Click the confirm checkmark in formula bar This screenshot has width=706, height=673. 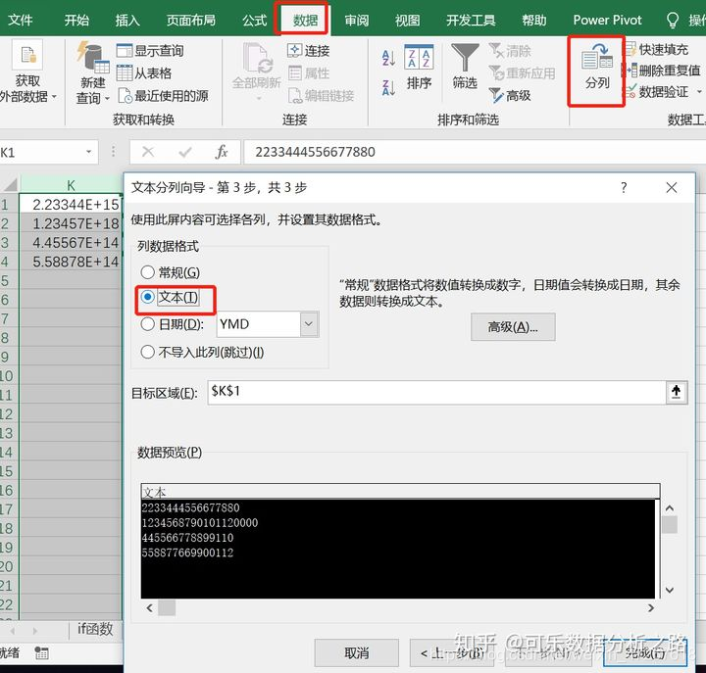184,152
